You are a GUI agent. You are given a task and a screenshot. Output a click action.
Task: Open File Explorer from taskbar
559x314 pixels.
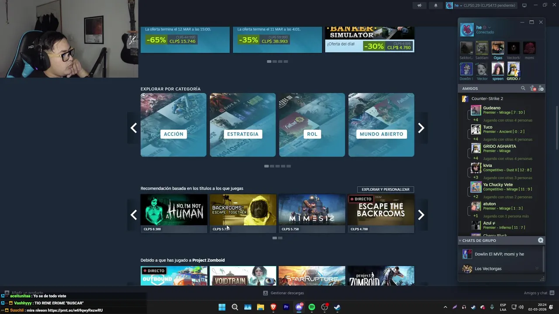[x=260, y=307]
